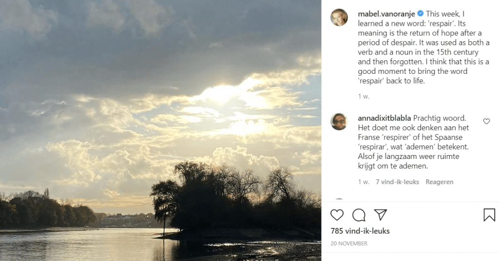This screenshot has height=261, width=499.
Task: Share the post with the paper plane icon
Action: [381, 215]
